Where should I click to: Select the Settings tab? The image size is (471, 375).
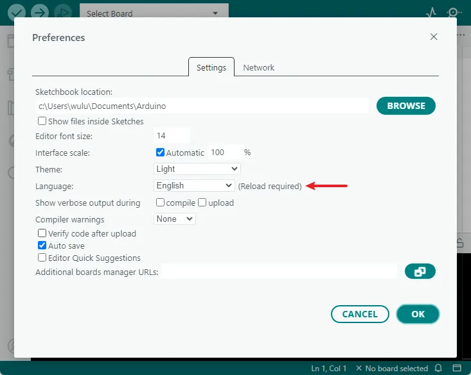point(211,67)
